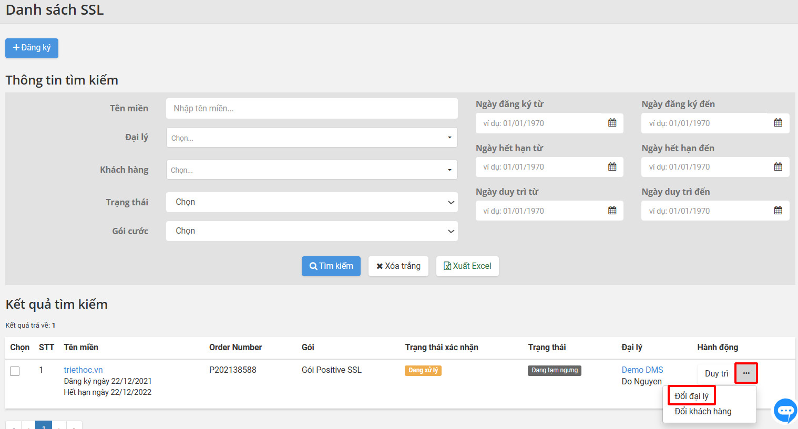Focus the Tên miền input field
This screenshot has width=798, height=429.
(x=312, y=108)
